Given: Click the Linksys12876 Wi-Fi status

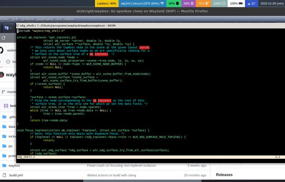Looking at the screenshot, I should (x=142, y=3).
